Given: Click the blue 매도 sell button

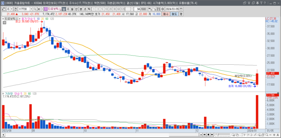Looking at the screenshot, I should click(x=174, y=14).
